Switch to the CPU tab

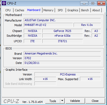coord(8,10)
